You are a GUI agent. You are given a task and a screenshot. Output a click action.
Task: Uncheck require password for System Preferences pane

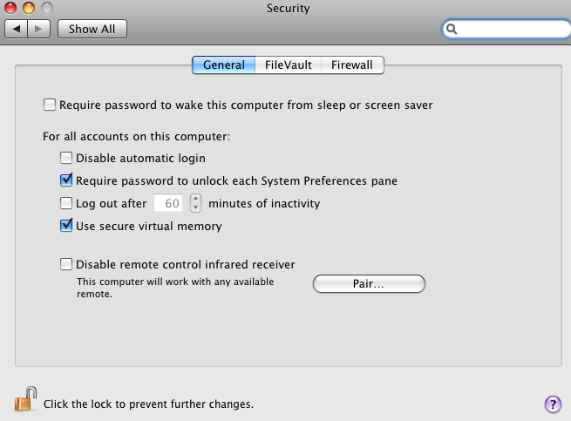pyautogui.click(x=66, y=181)
